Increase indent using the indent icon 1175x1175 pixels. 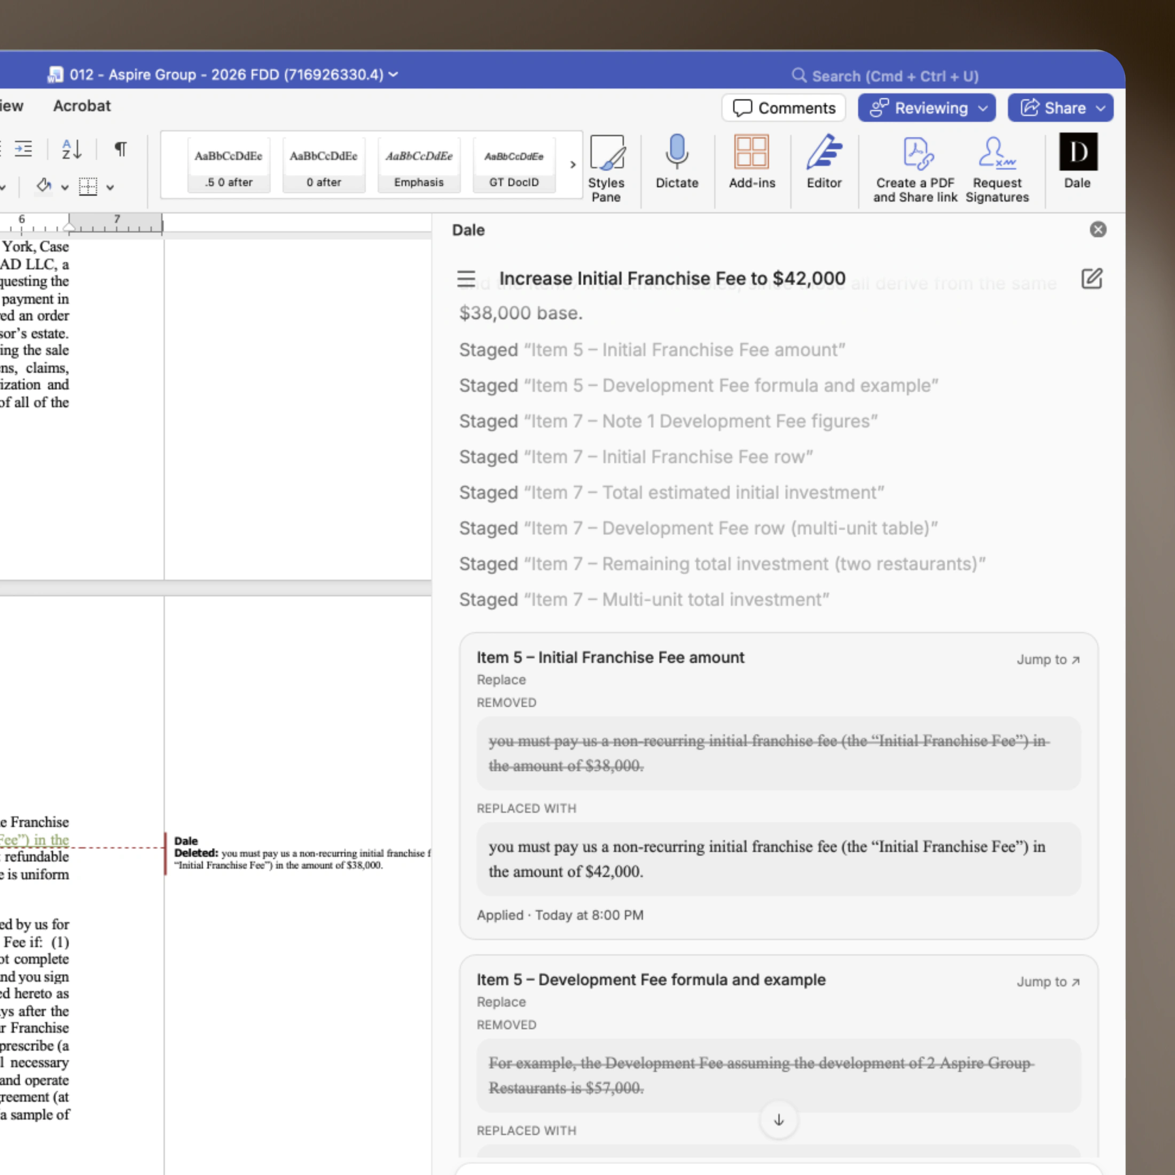point(23,149)
